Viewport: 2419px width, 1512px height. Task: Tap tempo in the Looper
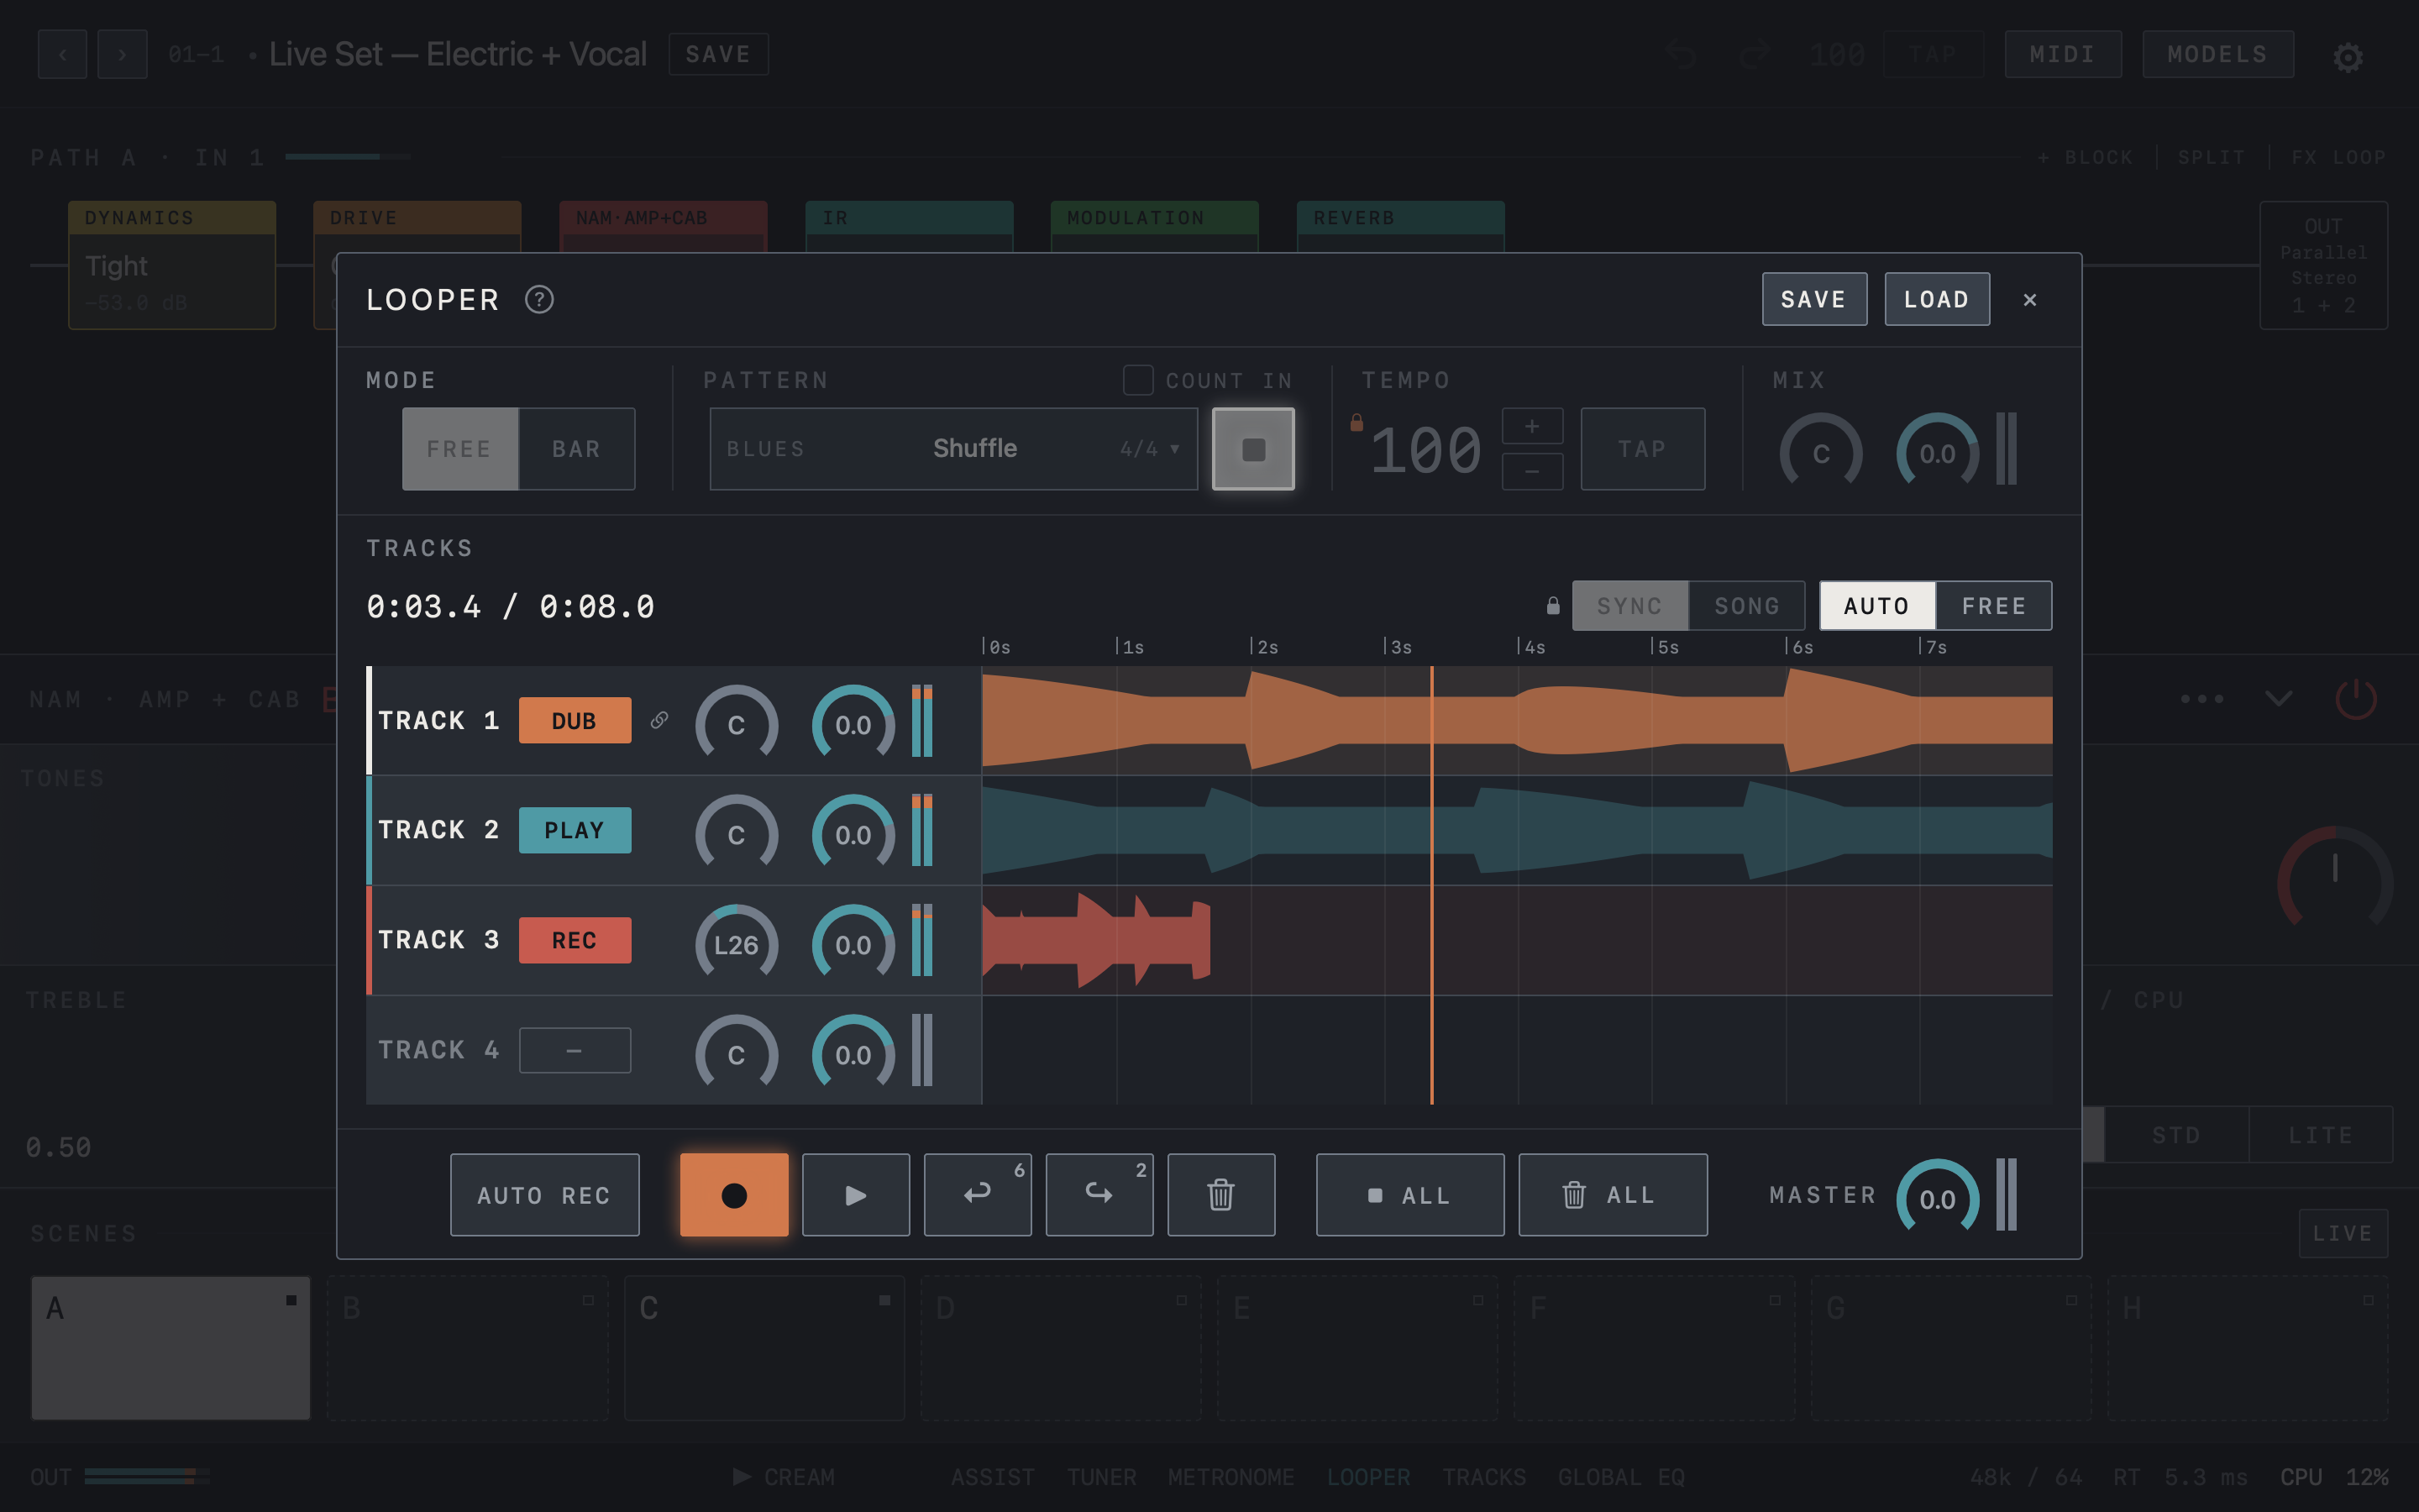pyautogui.click(x=1642, y=449)
